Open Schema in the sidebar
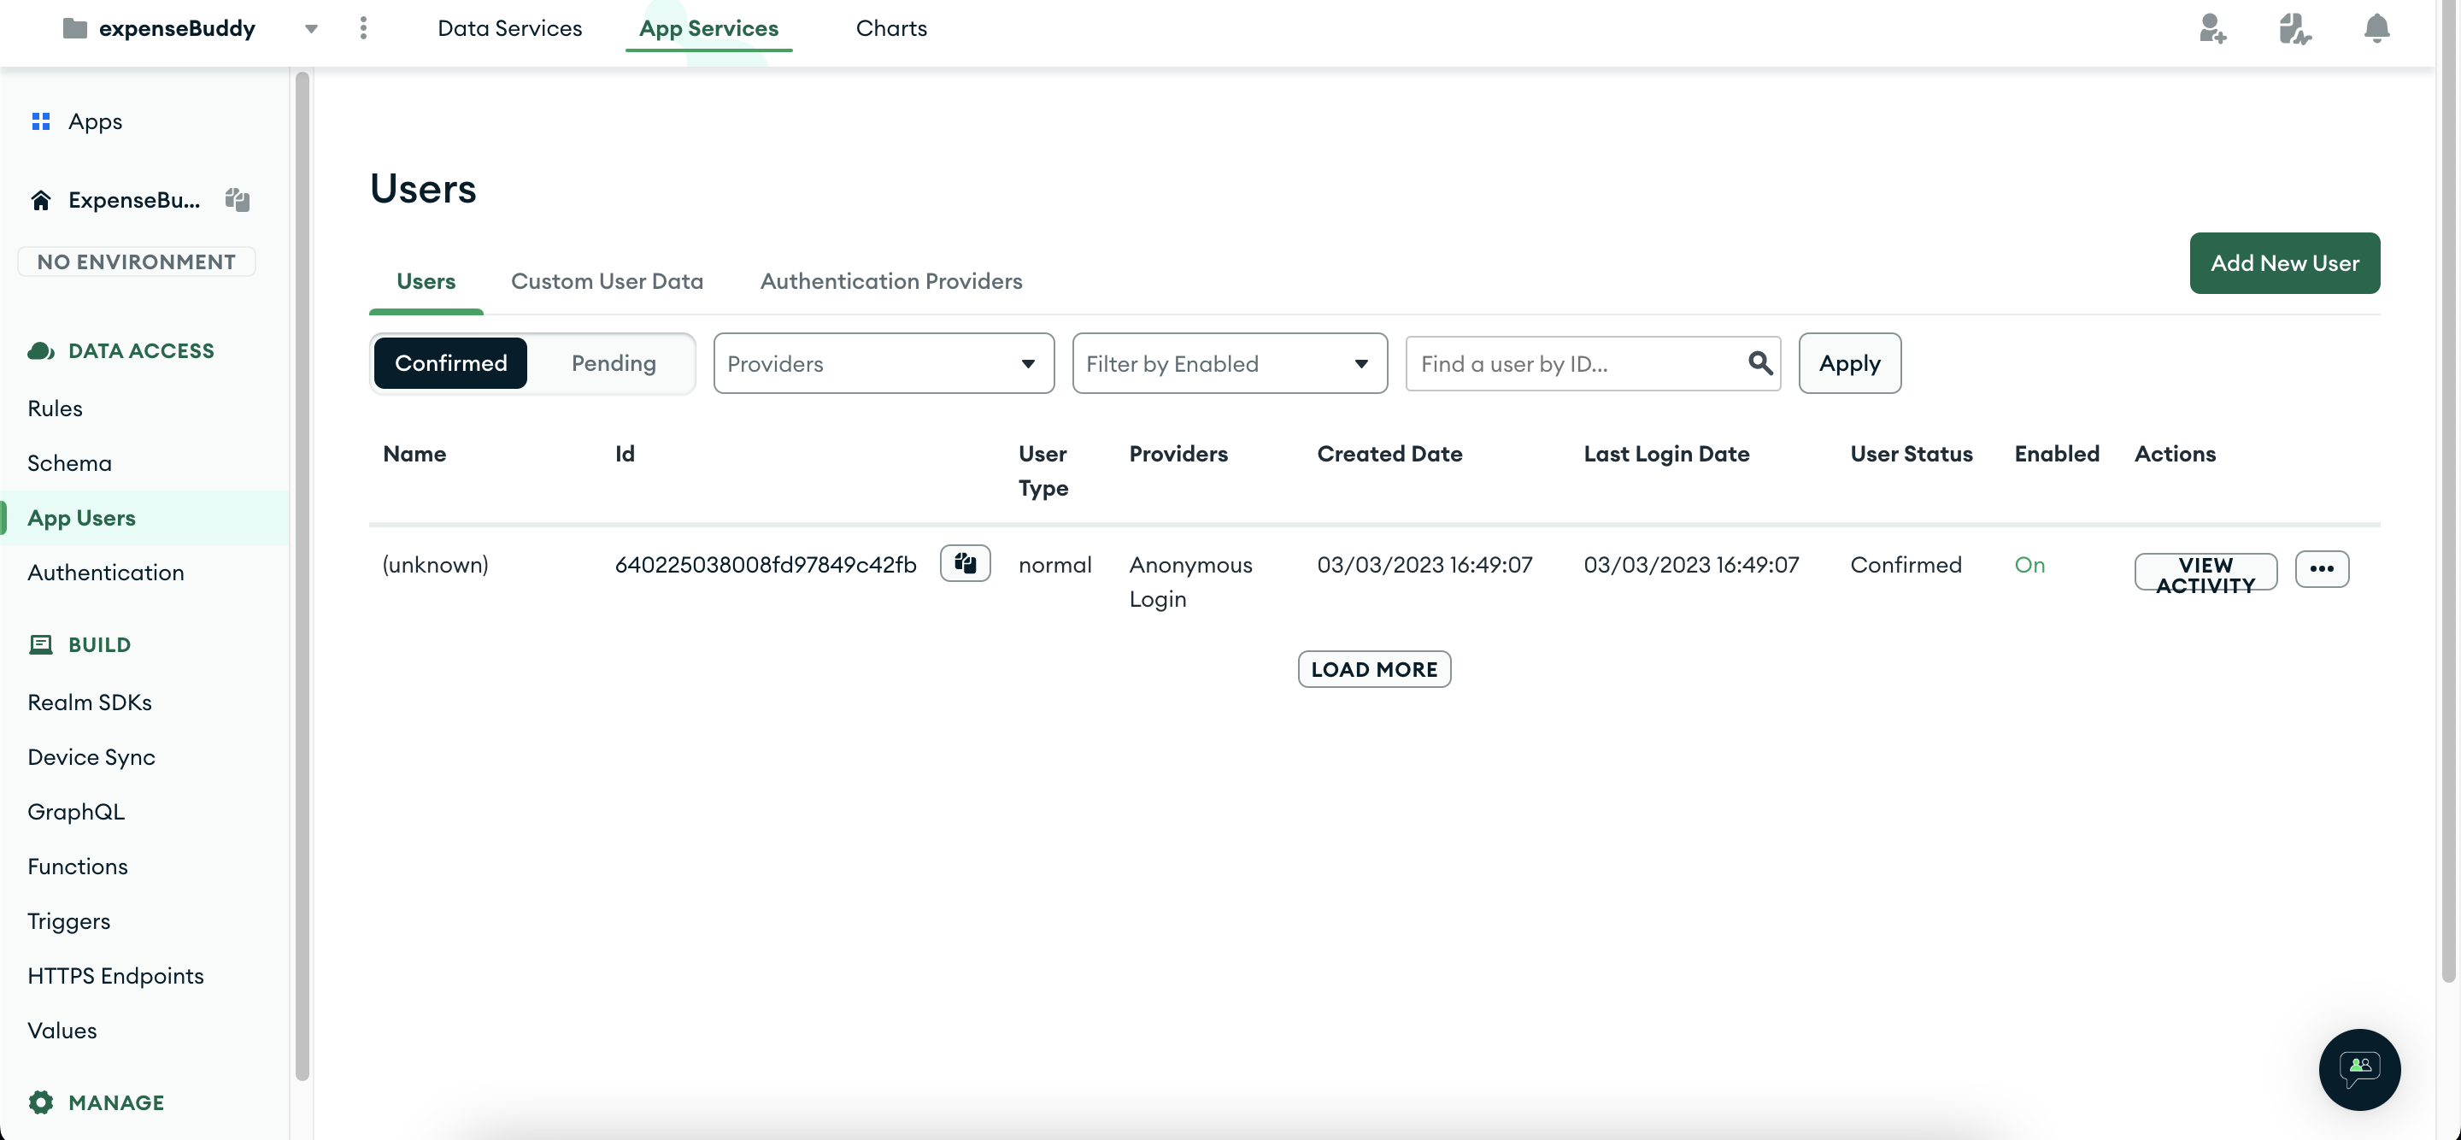This screenshot has height=1140, width=2461. coord(68,462)
